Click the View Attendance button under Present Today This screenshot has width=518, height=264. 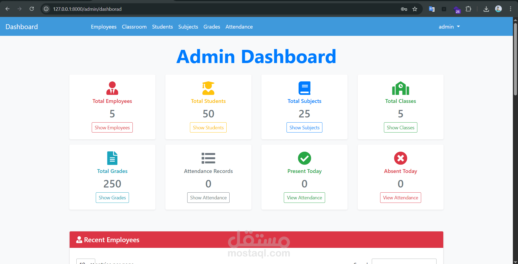[x=304, y=197]
